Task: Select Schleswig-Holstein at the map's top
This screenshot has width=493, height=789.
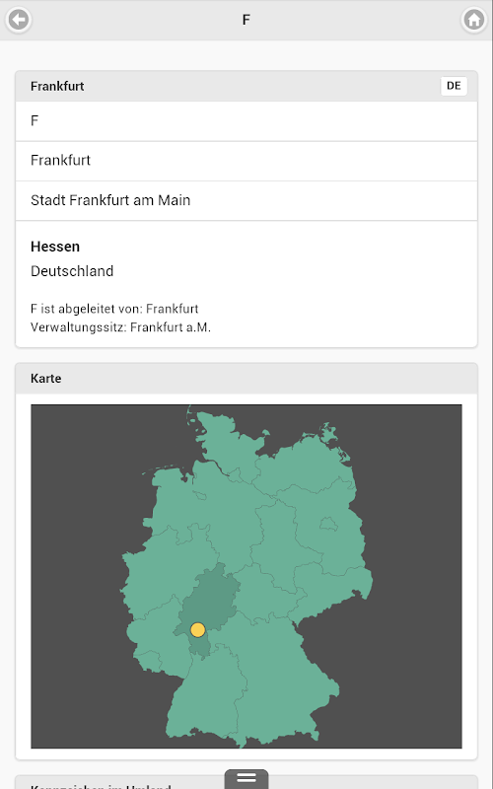Action: pyautogui.click(x=227, y=443)
